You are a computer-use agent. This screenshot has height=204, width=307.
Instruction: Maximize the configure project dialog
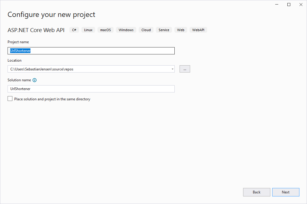[289, 5]
